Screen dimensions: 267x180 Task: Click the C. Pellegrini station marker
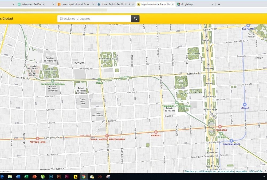tap(220, 127)
